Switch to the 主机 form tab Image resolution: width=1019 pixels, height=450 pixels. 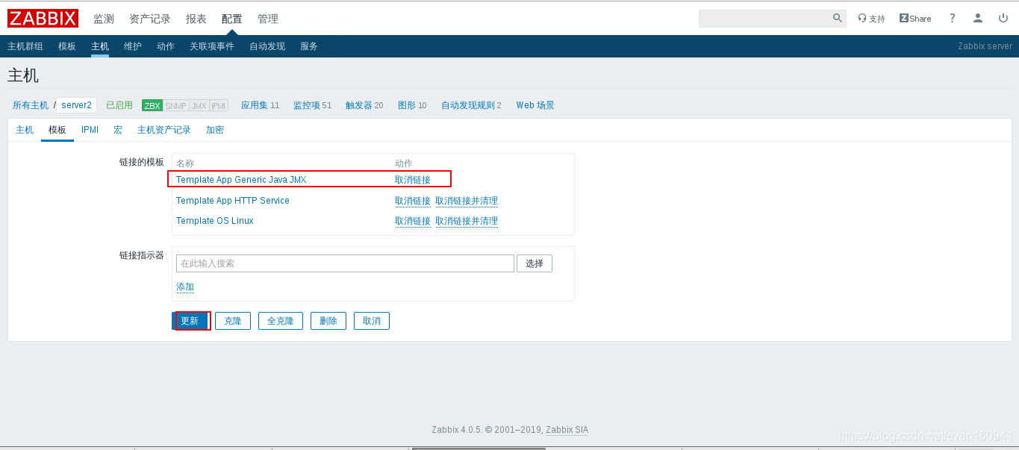pos(25,130)
